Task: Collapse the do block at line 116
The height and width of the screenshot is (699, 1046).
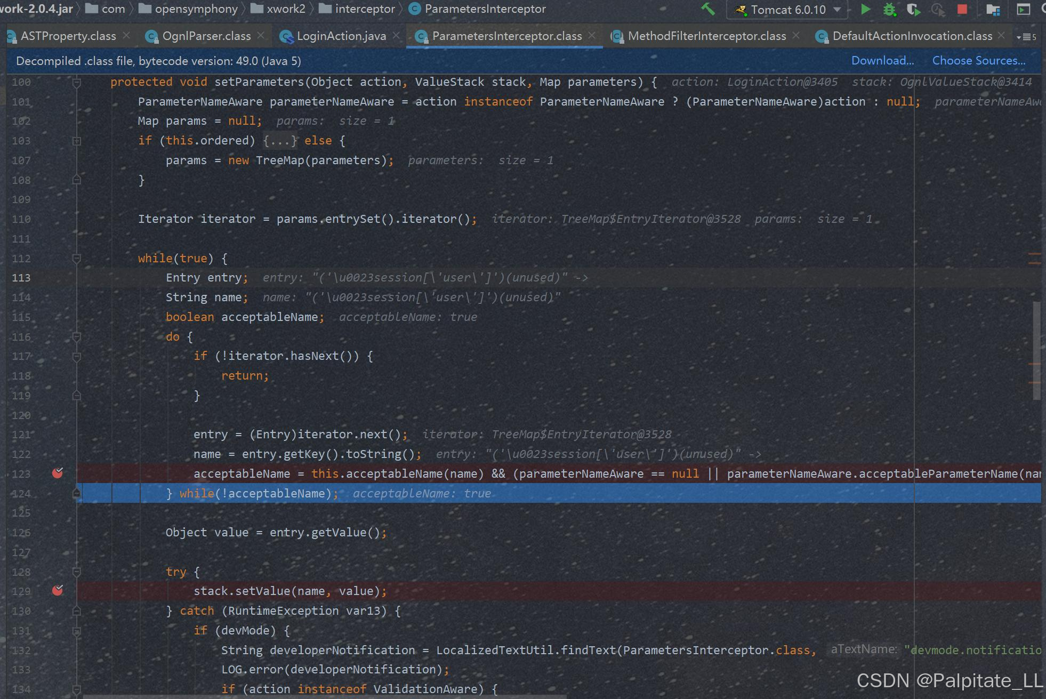Action: click(76, 337)
